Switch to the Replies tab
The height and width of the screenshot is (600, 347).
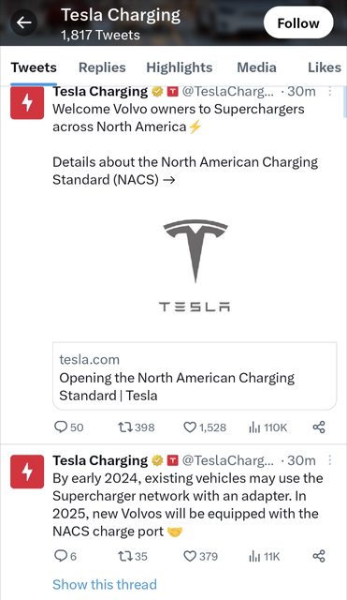pyautogui.click(x=102, y=67)
